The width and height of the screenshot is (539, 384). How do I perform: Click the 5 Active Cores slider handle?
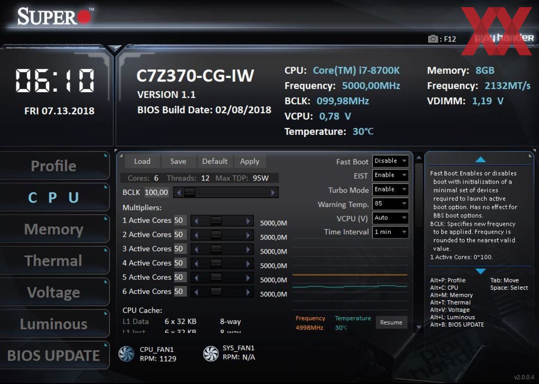(x=216, y=278)
